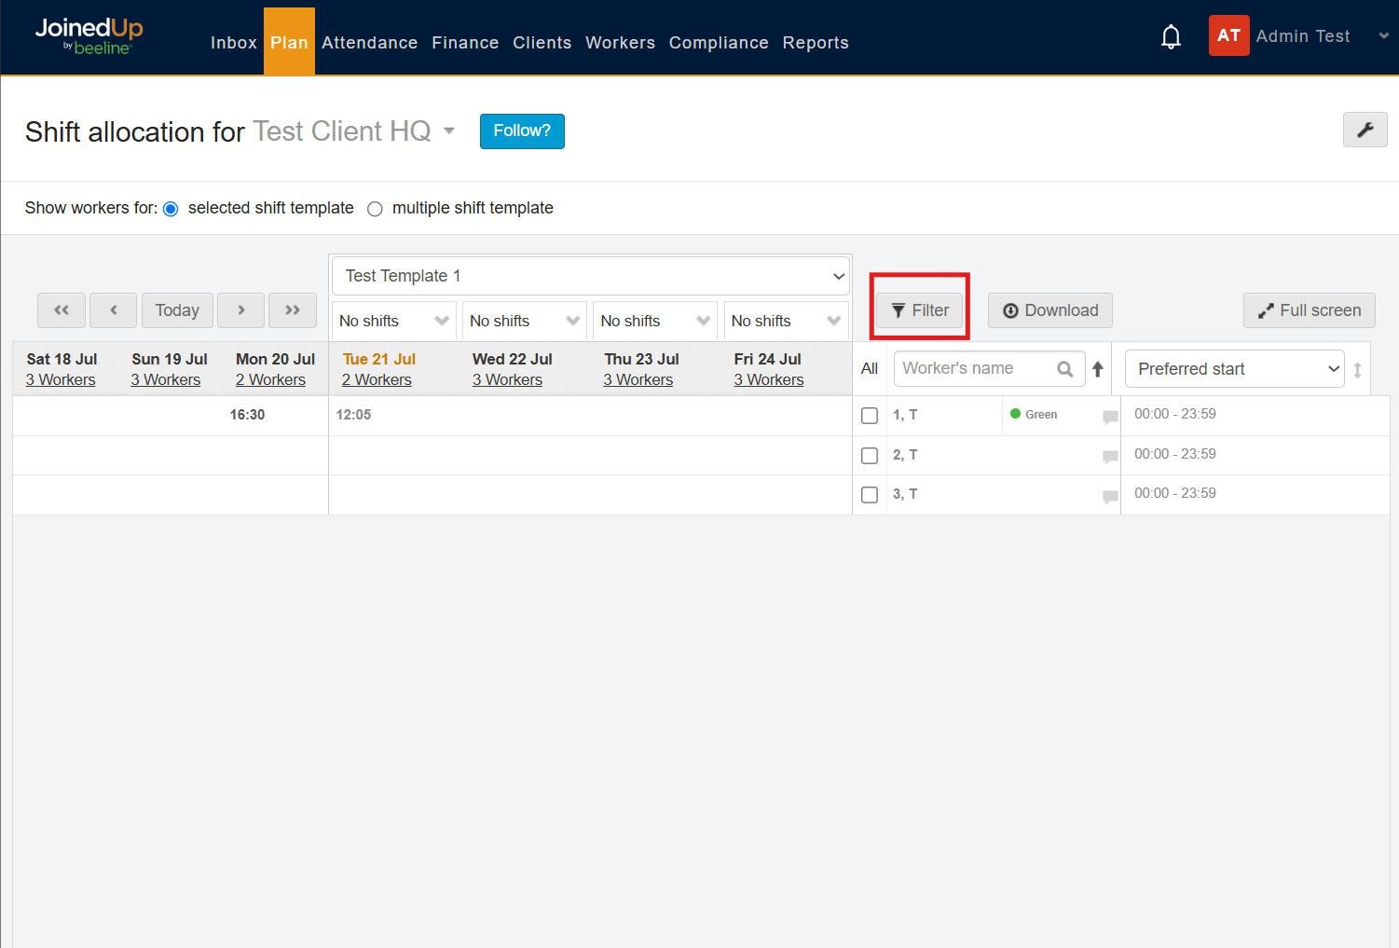Open the Finance menu
The height and width of the screenshot is (948, 1399).
(x=465, y=43)
